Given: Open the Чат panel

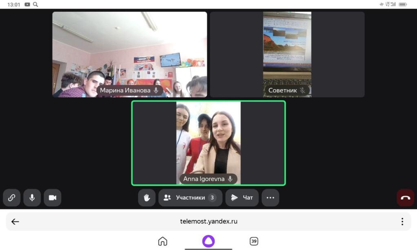Looking at the screenshot, I should 242,197.
